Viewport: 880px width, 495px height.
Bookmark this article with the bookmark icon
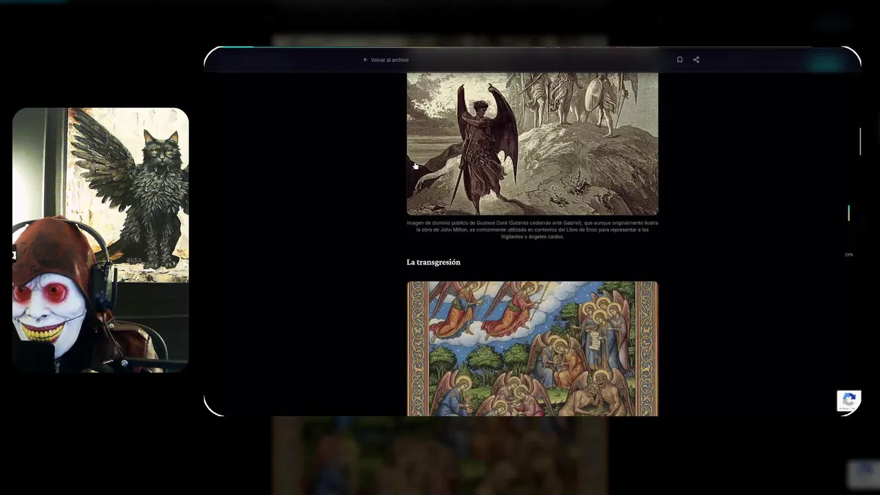pyautogui.click(x=679, y=60)
